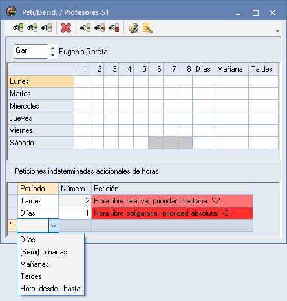
Task: Increment the teacher spinner up arrow
Action: point(52,48)
